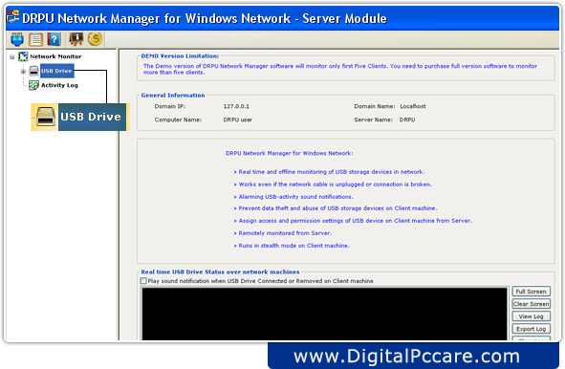The image size is (565, 369).
Task: Click the demo limitation message about five clients
Action: [340, 69]
